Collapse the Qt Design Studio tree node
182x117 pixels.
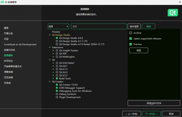(x=50, y=35)
